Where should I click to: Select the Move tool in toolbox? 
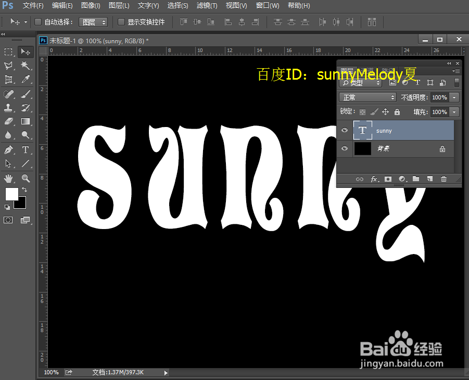click(x=26, y=52)
